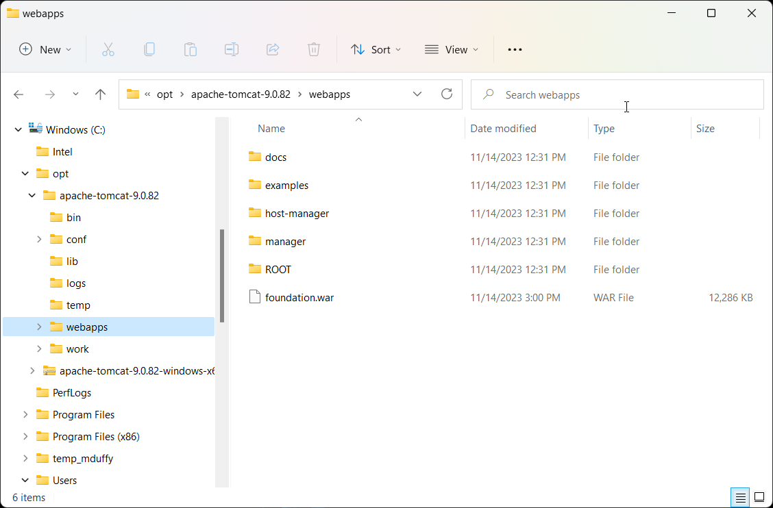The image size is (773, 508).
Task: Select the logs folder in tree
Action: [76, 283]
